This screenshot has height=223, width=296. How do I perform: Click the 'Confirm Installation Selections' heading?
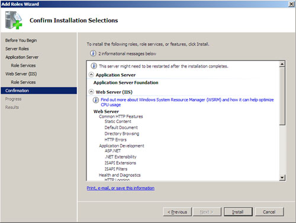click(x=74, y=20)
